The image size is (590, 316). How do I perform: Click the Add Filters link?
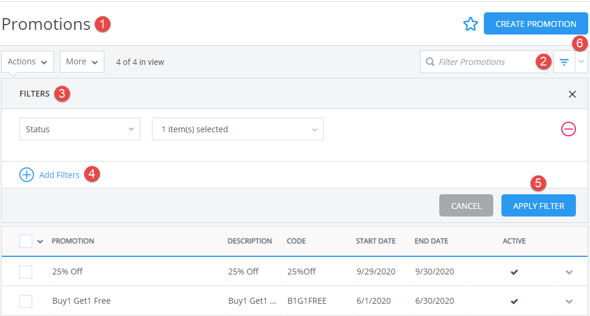click(59, 175)
